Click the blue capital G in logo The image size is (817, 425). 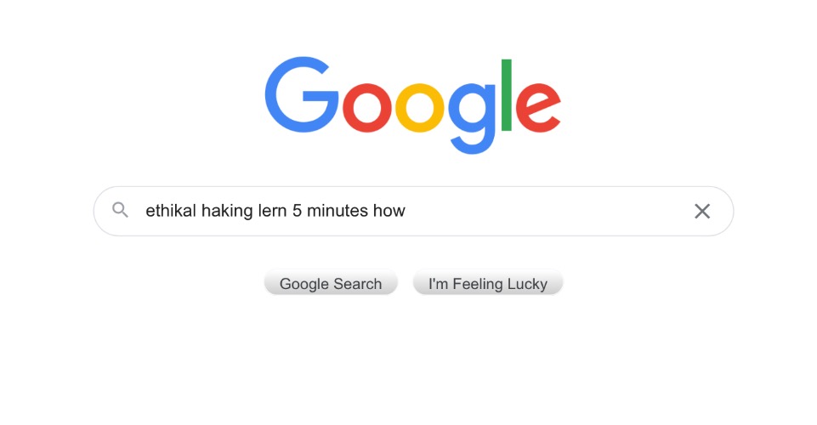pos(302,95)
